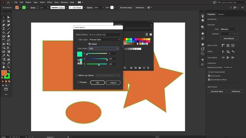Image resolution: width=246 pixels, height=138 pixels.
Task: Select the Column Graph tool
Action: tap(8, 59)
